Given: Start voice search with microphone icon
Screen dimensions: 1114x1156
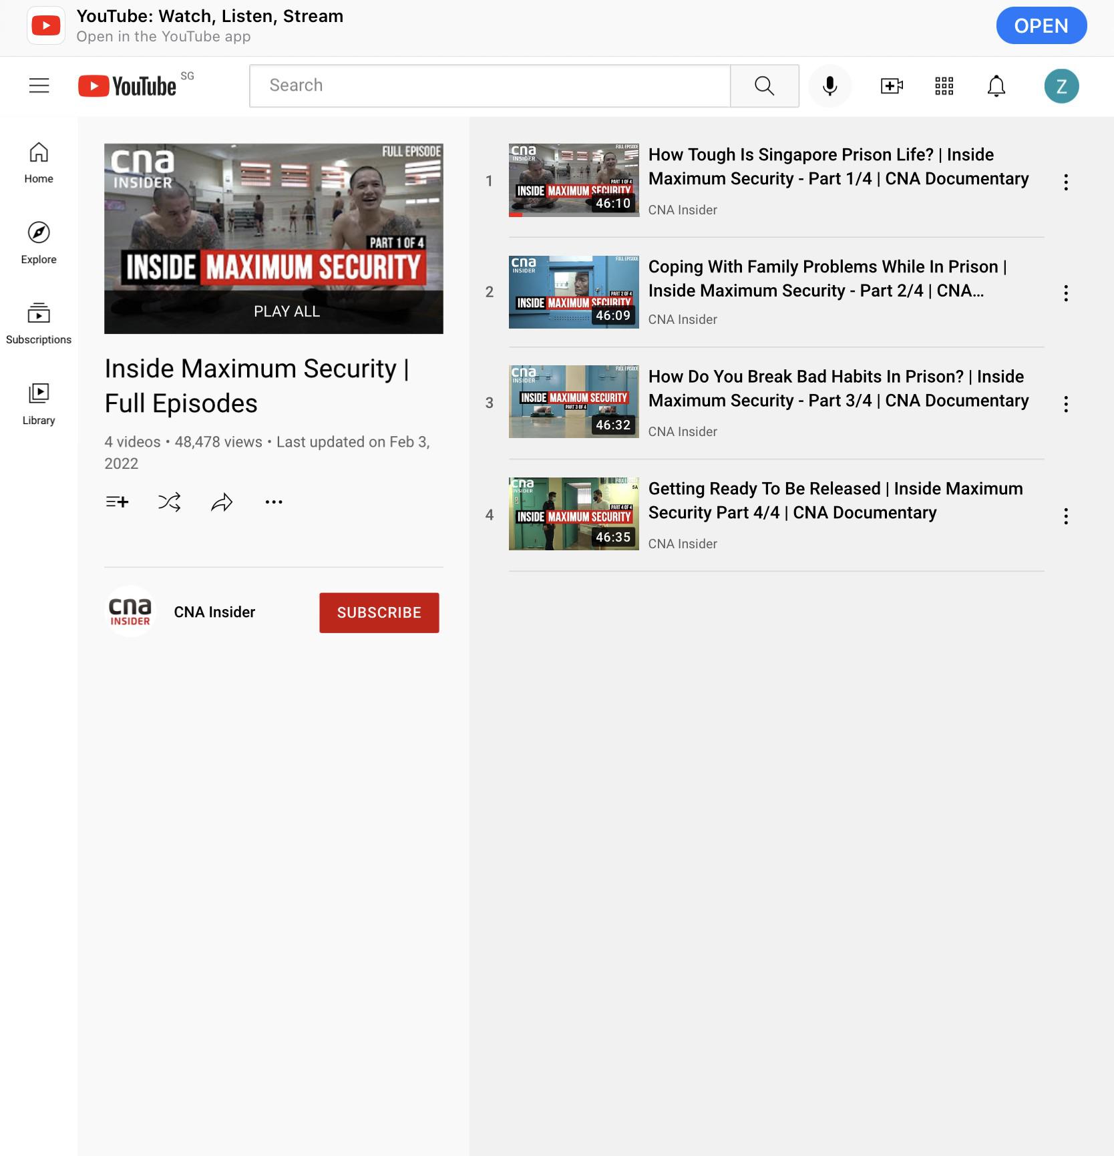Looking at the screenshot, I should click(829, 85).
